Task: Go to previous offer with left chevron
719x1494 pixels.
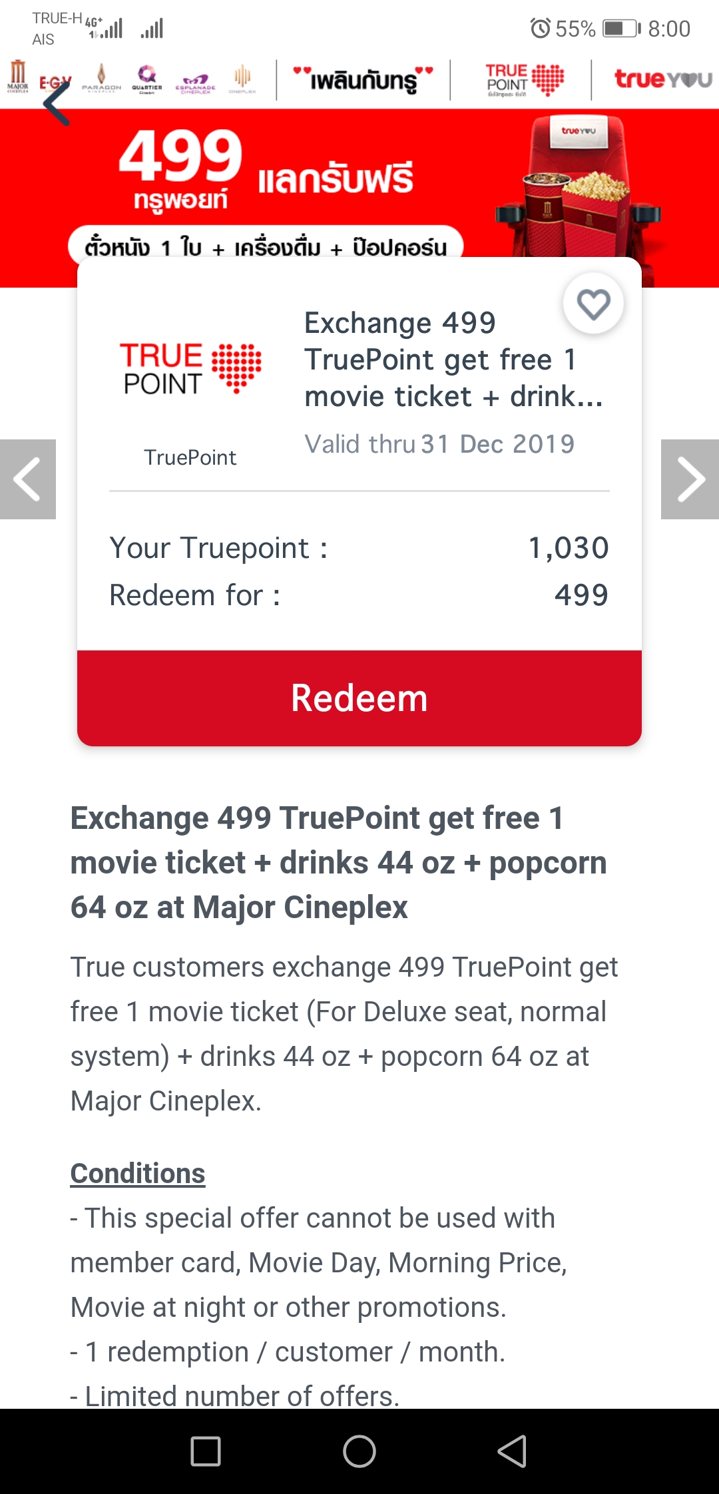Action: [x=28, y=479]
